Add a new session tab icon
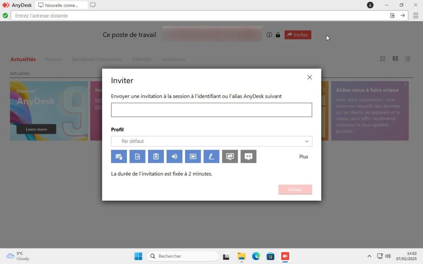The height and width of the screenshot is (264, 423). point(93,5)
